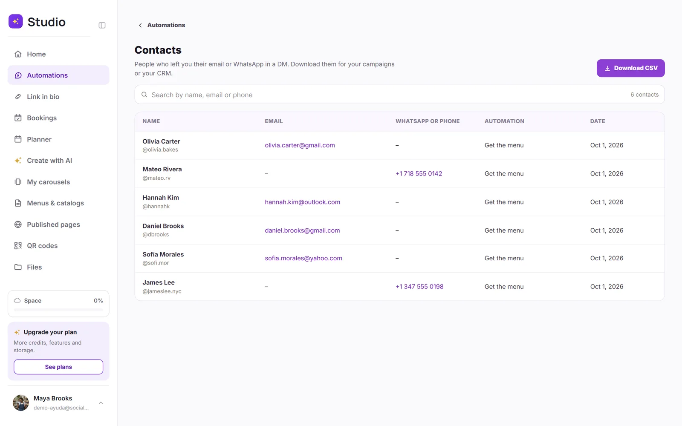Image resolution: width=682 pixels, height=426 pixels.
Task: Click the See plans button
Action: click(58, 367)
